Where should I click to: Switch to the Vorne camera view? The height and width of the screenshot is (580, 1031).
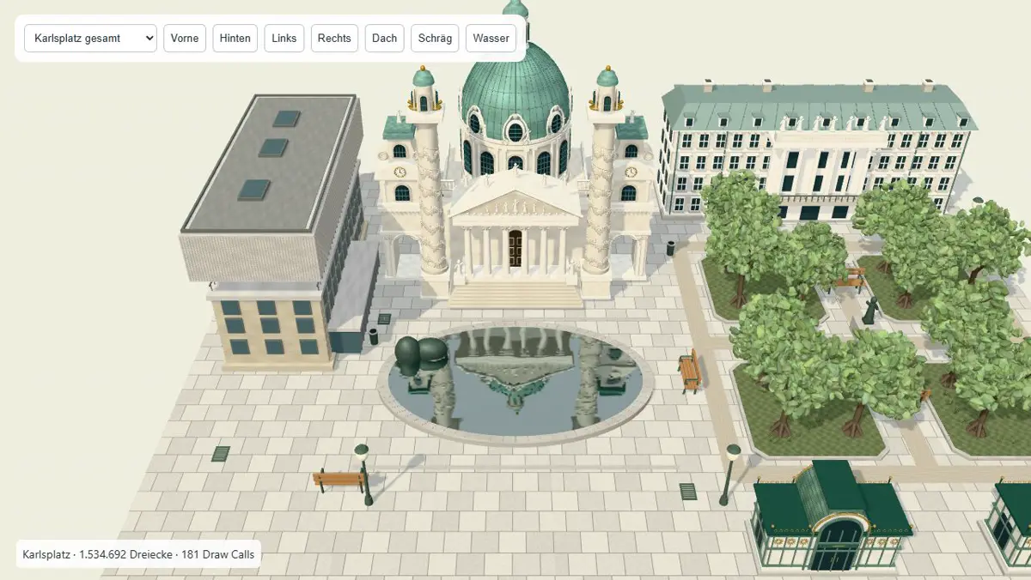(185, 38)
